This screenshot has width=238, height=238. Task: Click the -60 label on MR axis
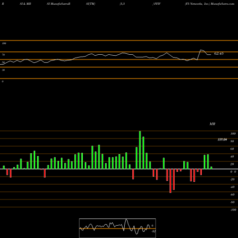pyautogui.click(x=232, y=195)
